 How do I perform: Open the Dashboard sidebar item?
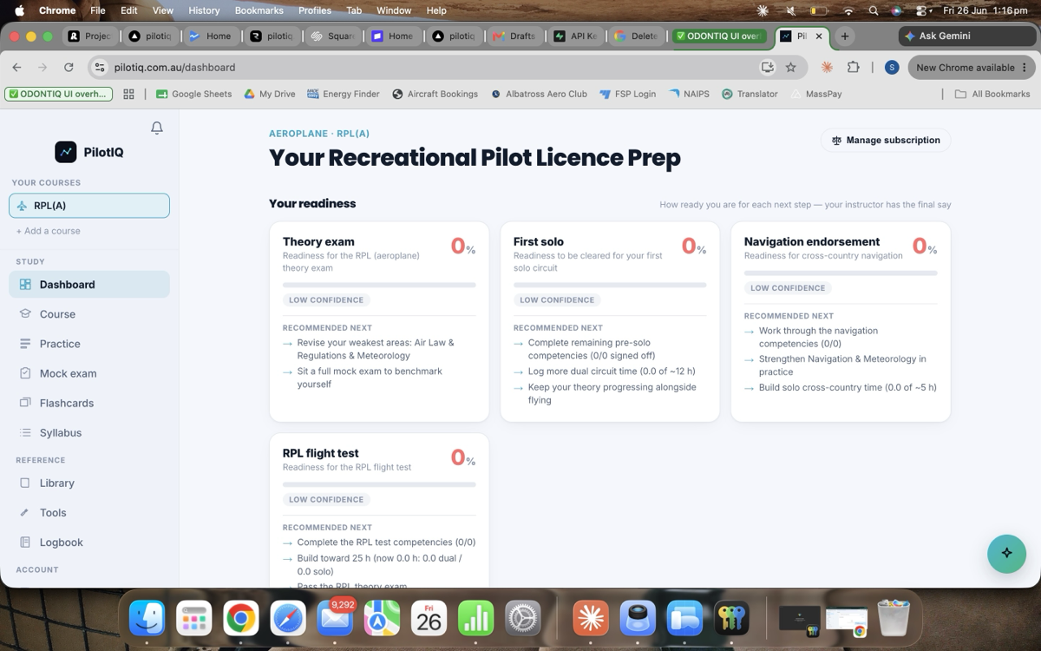(89, 284)
